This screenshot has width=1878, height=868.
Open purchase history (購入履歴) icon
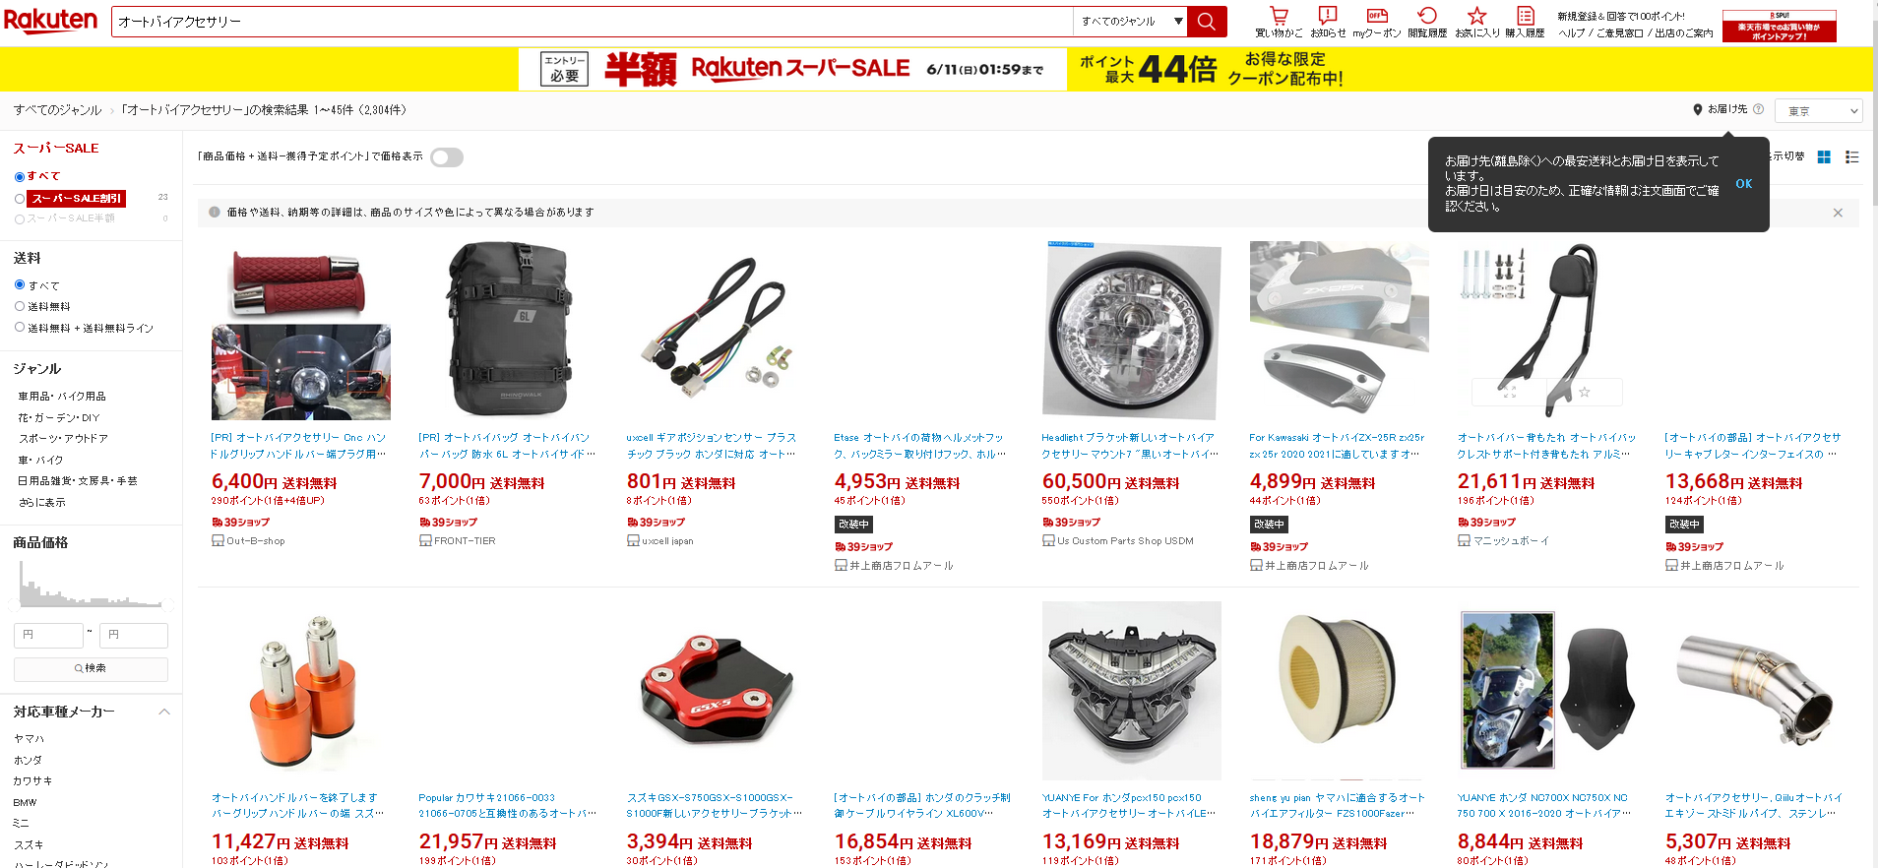pos(1526,16)
